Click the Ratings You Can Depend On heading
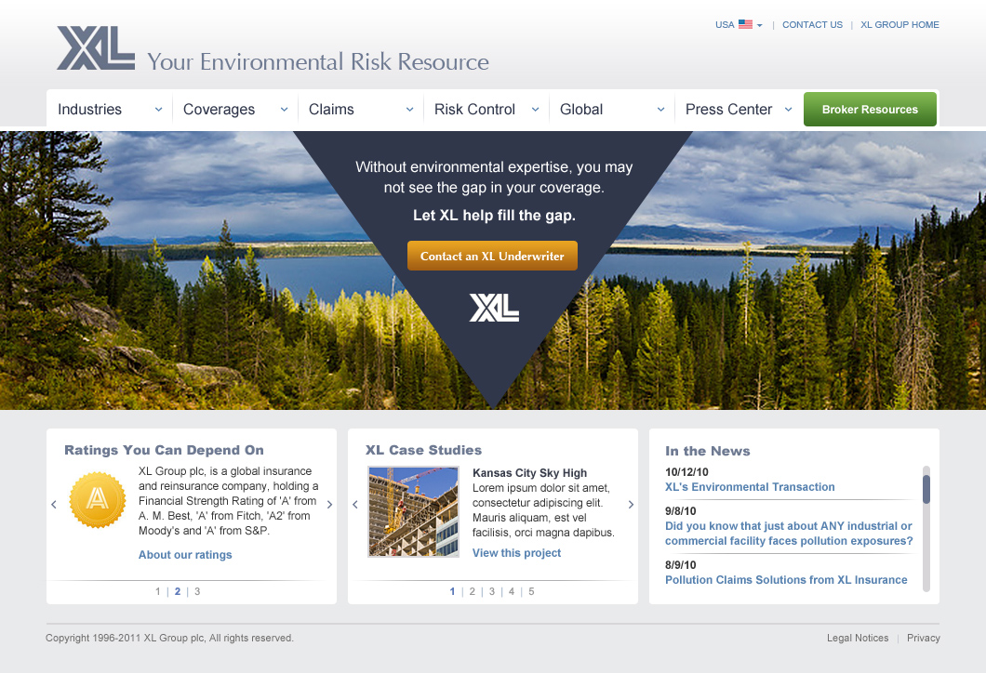This screenshot has width=986, height=673. (164, 450)
